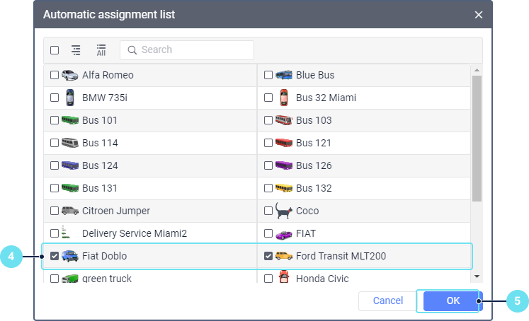This screenshot has height=321, width=529.
Task: Click the blue Fiat Doblo icon
Action: (69, 256)
